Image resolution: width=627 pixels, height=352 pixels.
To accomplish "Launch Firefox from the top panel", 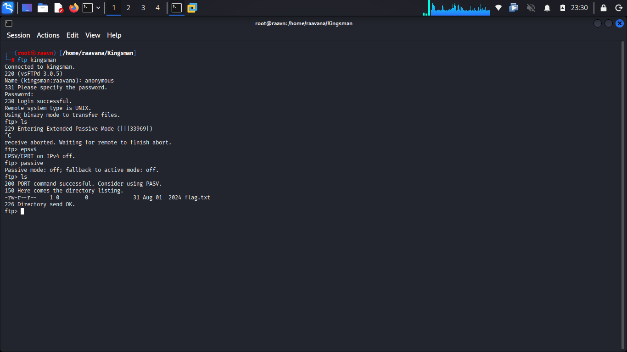I will [73, 8].
